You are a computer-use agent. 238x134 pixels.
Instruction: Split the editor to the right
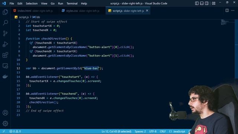[x=227, y=10]
